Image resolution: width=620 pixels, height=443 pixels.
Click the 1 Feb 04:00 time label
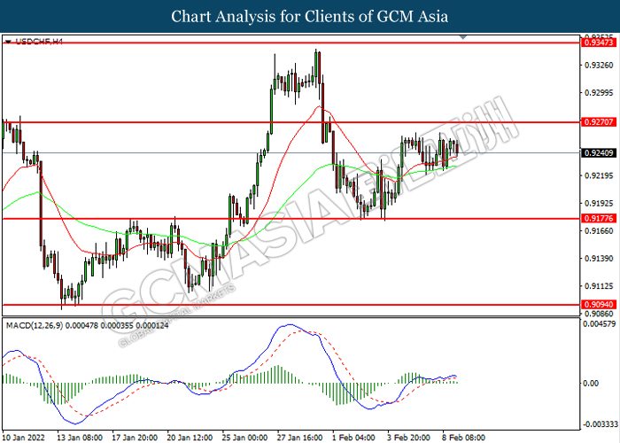pyautogui.click(x=353, y=438)
